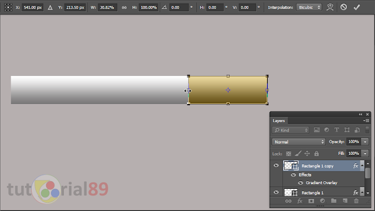Click the right-middle transform handle

point(267,90)
